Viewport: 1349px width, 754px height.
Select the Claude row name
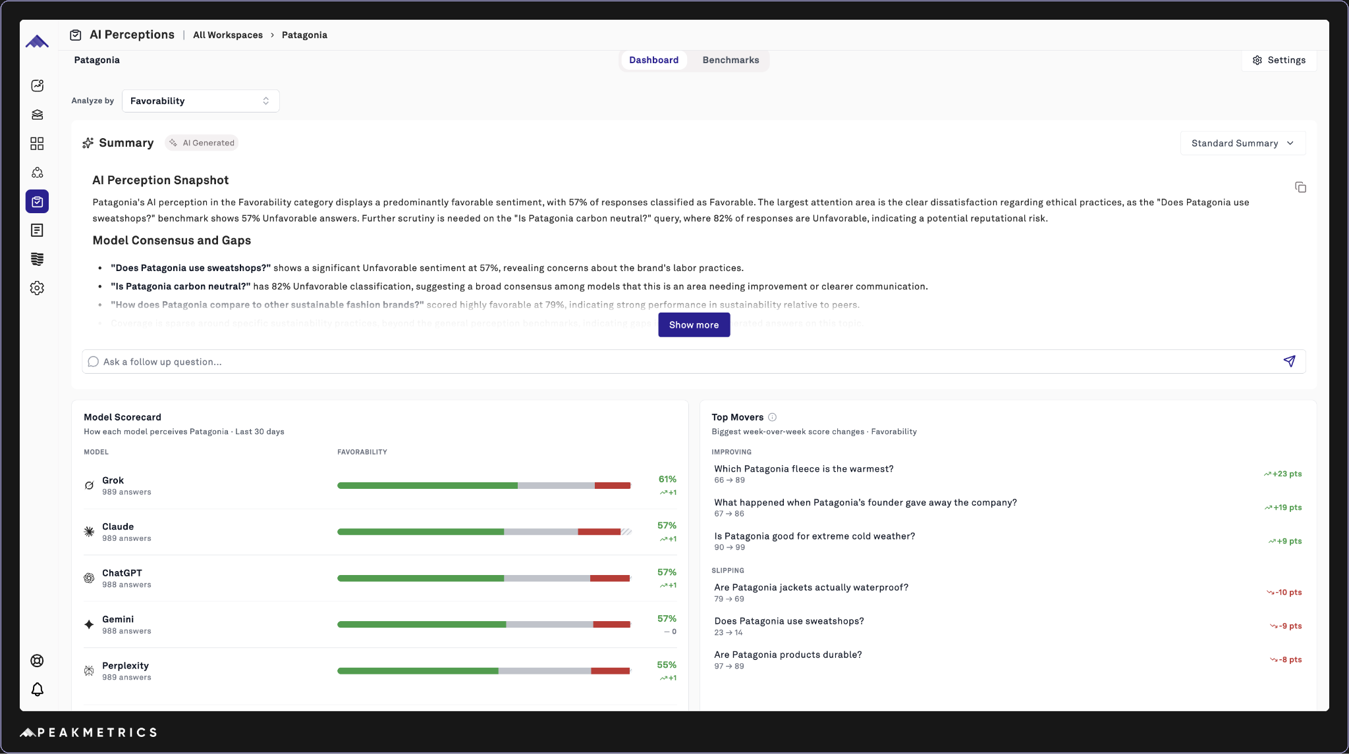click(118, 526)
